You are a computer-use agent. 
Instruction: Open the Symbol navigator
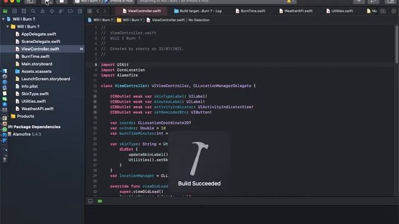pos(24,11)
